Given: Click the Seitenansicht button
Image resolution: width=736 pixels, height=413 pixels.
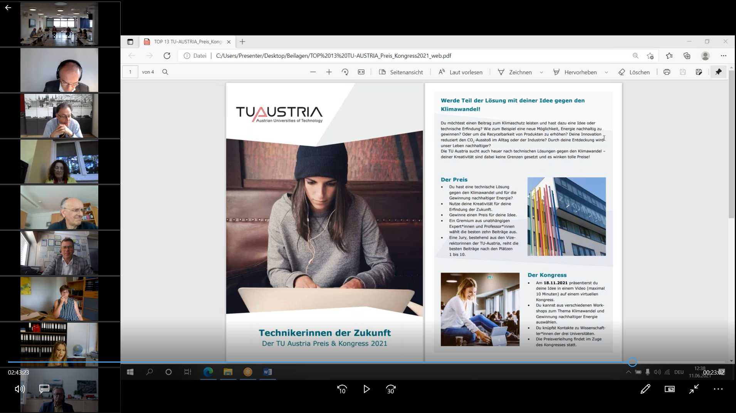Looking at the screenshot, I should point(401,72).
